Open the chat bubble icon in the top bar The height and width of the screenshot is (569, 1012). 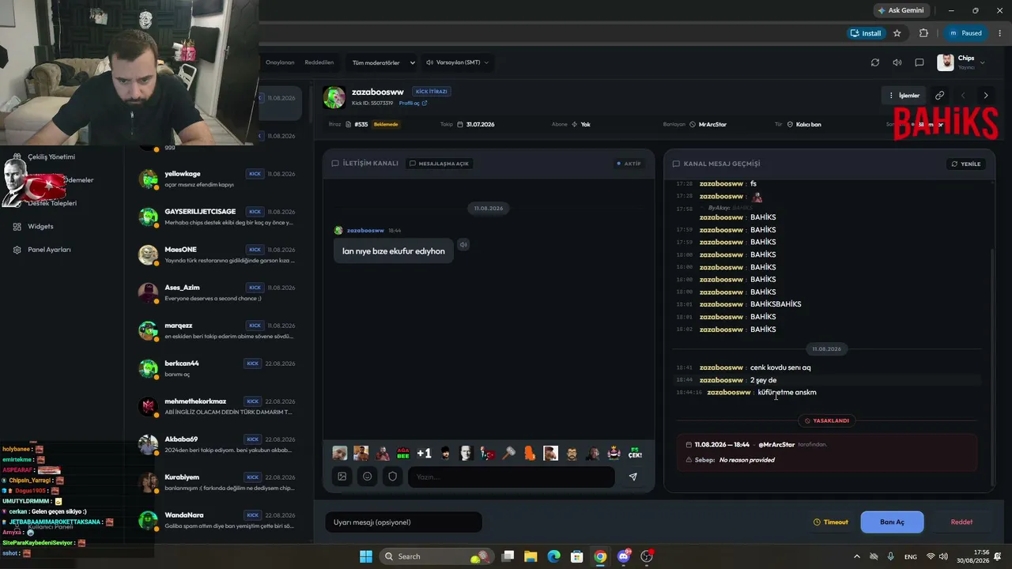pyautogui.click(x=919, y=62)
